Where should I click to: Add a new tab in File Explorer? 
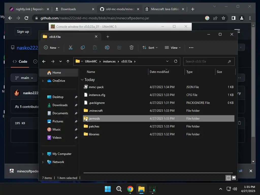pos(108,37)
